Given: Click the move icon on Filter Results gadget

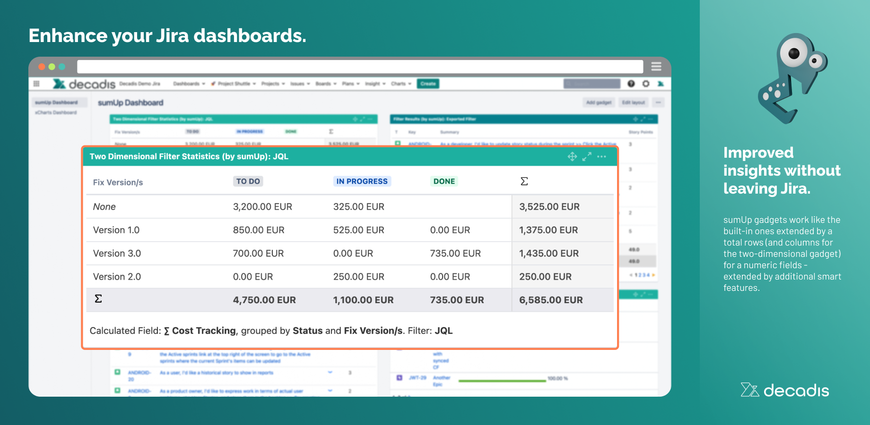Looking at the screenshot, I should click(635, 119).
